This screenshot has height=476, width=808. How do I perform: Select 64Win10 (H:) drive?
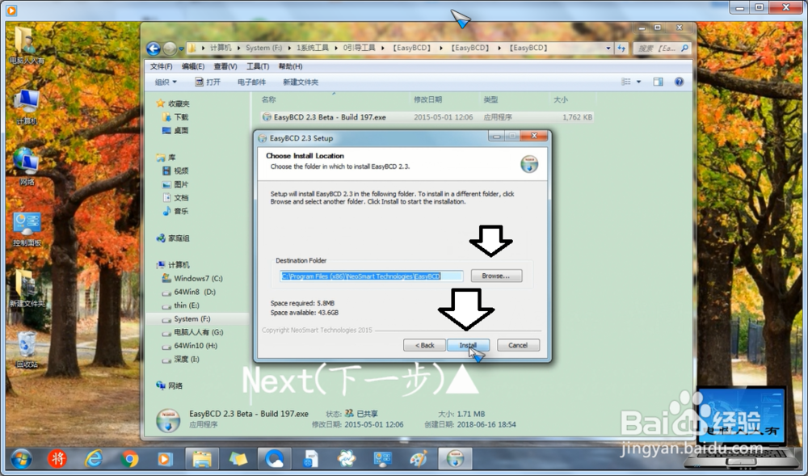pos(190,346)
